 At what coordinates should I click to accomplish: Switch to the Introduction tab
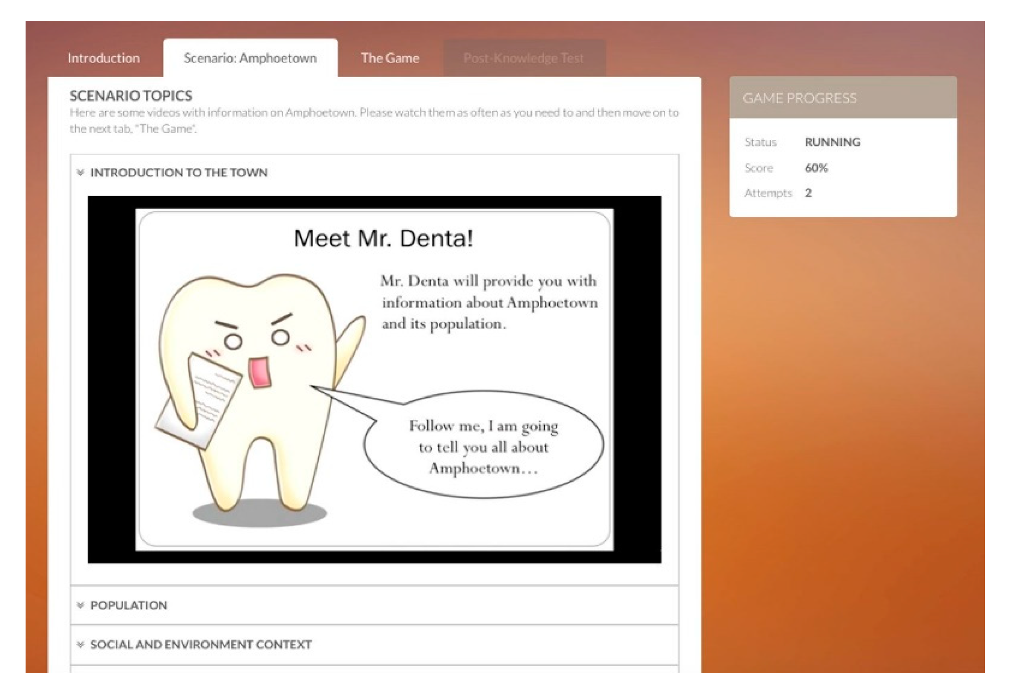(x=104, y=58)
